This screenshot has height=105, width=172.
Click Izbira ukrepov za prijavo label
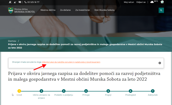point(41,96)
